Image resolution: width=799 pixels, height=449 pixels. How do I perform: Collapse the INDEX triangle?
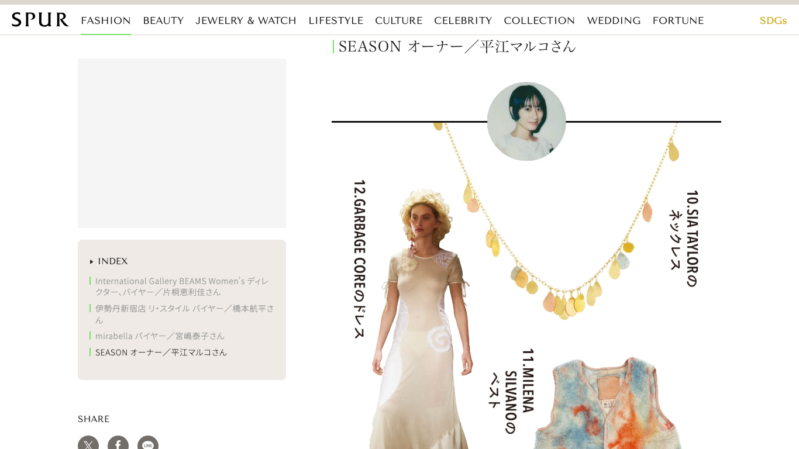click(x=91, y=262)
